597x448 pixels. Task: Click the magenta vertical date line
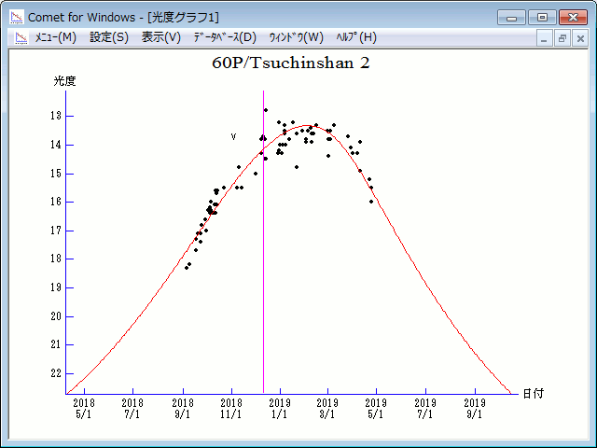[263, 280]
